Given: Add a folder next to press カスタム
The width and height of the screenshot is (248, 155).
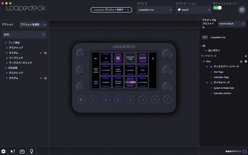Looking at the screenshot, I should point(46,53).
